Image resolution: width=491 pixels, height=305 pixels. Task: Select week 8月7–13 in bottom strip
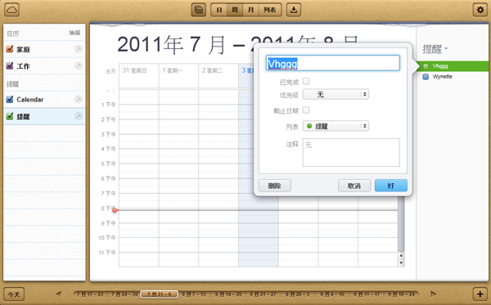click(194, 294)
